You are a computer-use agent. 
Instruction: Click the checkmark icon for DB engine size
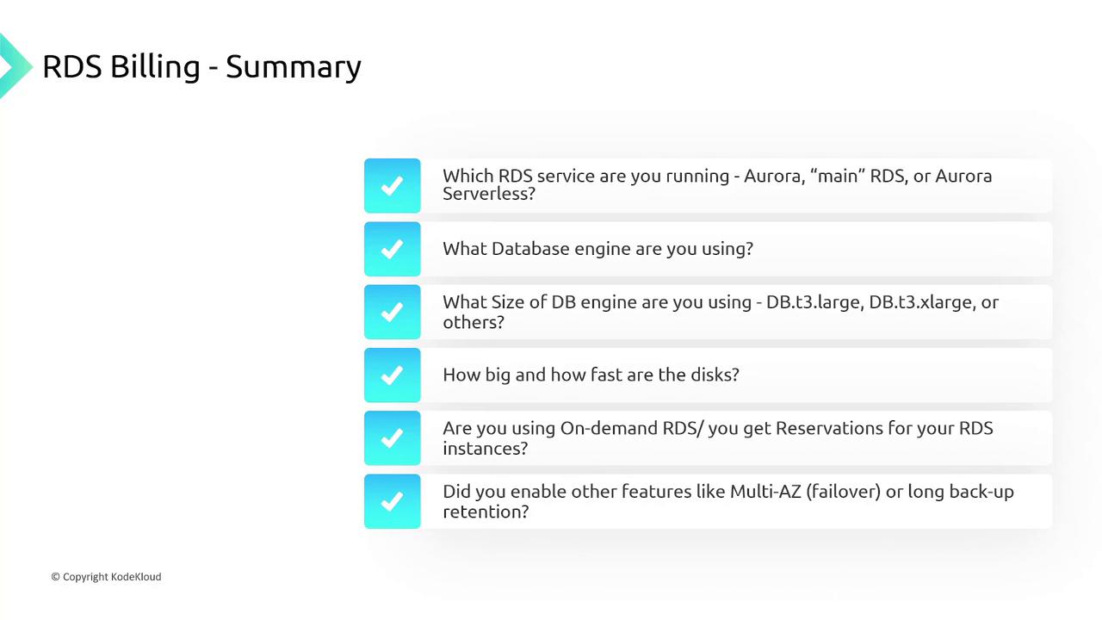tap(393, 312)
